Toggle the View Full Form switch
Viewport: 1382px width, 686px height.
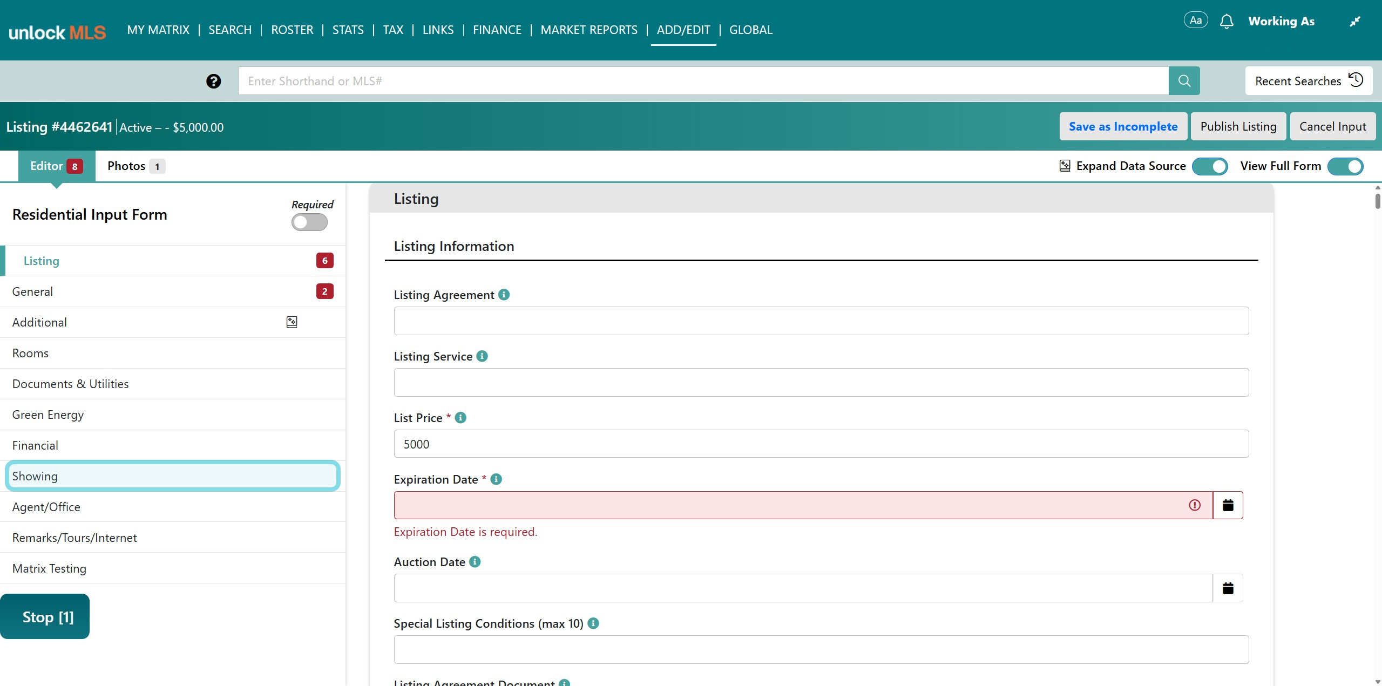click(1345, 166)
